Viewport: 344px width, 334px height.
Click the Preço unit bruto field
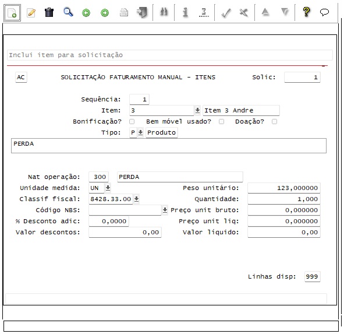(x=284, y=210)
